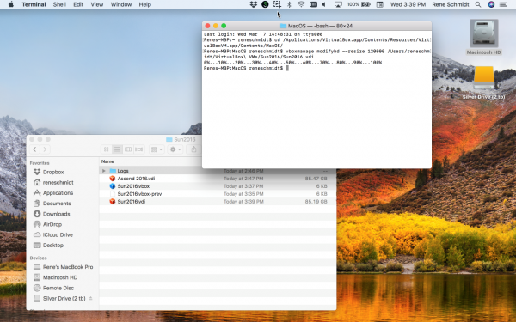This screenshot has height=322, width=516.
Task: Click the Sun2016.vbox blue cube icon
Action: tap(112, 186)
